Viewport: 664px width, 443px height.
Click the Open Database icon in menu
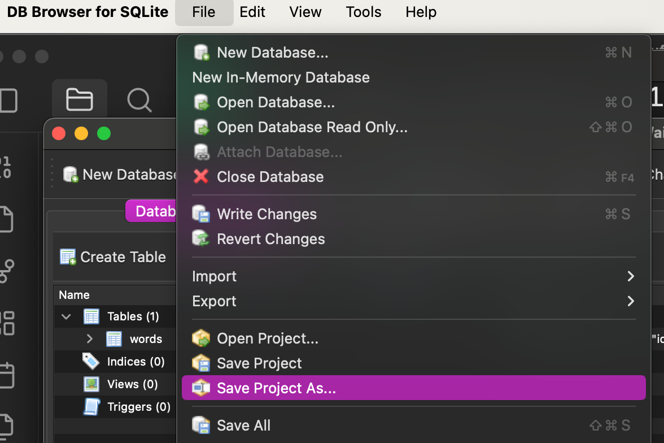[202, 102]
